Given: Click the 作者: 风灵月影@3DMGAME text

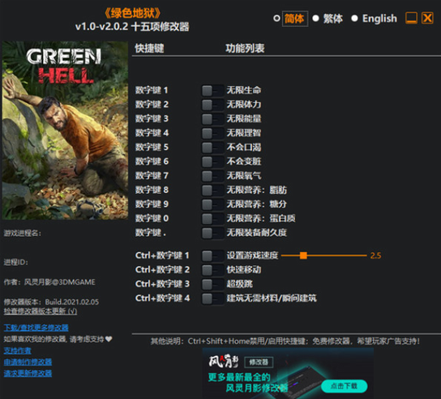Looking at the screenshot, I should pyautogui.click(x=49, y=282).
